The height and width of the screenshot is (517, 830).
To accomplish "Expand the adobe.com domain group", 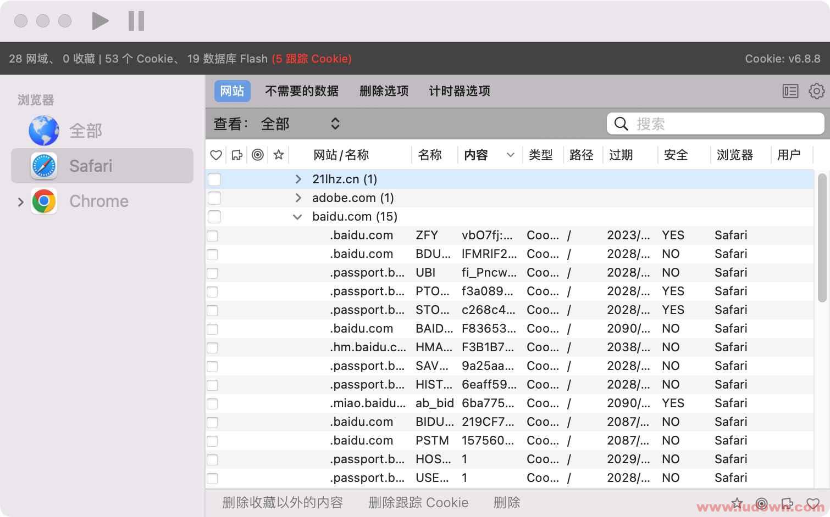I will pos(298,198).
